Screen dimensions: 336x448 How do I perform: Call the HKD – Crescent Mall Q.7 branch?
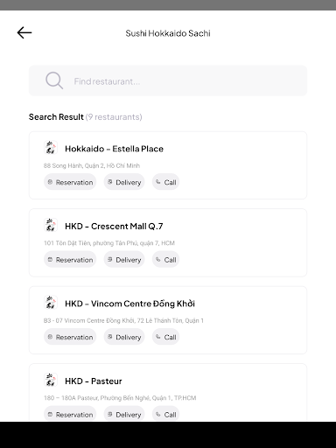[x=165, y=260]
